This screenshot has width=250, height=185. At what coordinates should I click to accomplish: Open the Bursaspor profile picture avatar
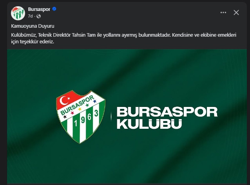(x=18, y=13)
